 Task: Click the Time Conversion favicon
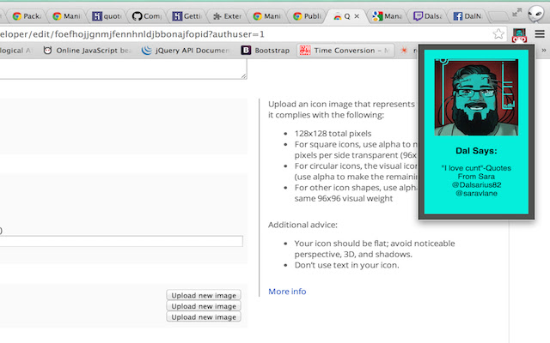(305, 51)
